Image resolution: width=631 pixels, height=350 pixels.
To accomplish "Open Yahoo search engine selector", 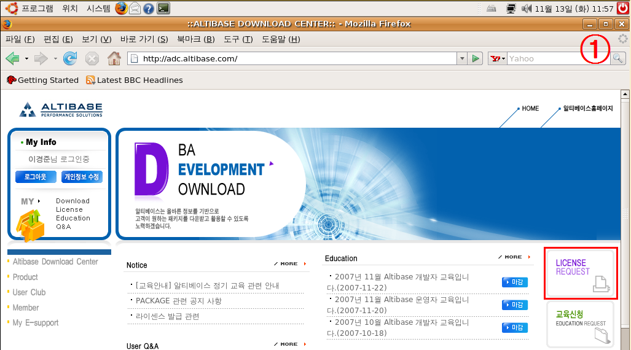I will 498,59.
